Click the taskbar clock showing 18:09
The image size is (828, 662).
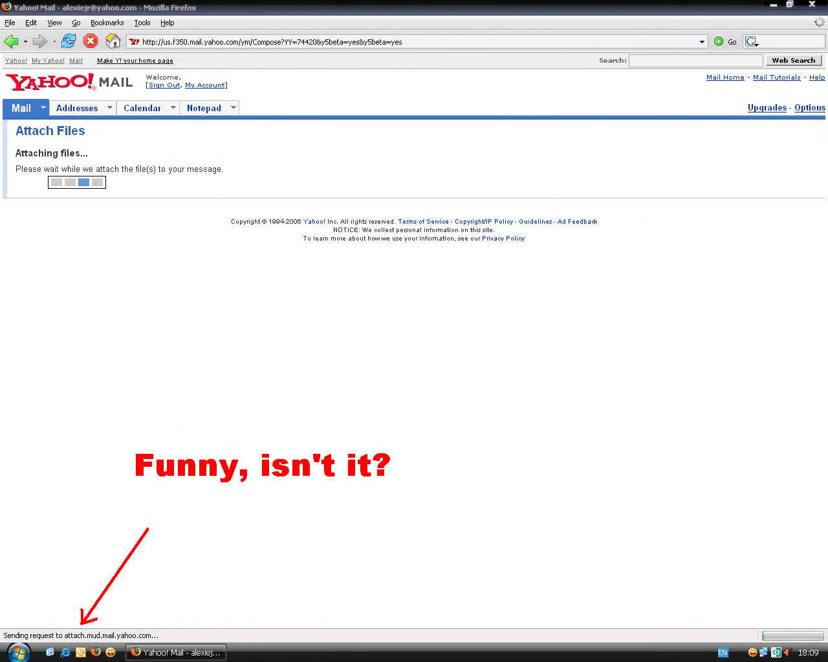(x=809, y=653)
